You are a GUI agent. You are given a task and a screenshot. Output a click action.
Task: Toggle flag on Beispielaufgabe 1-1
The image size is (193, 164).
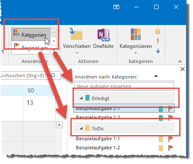(171, 139)
